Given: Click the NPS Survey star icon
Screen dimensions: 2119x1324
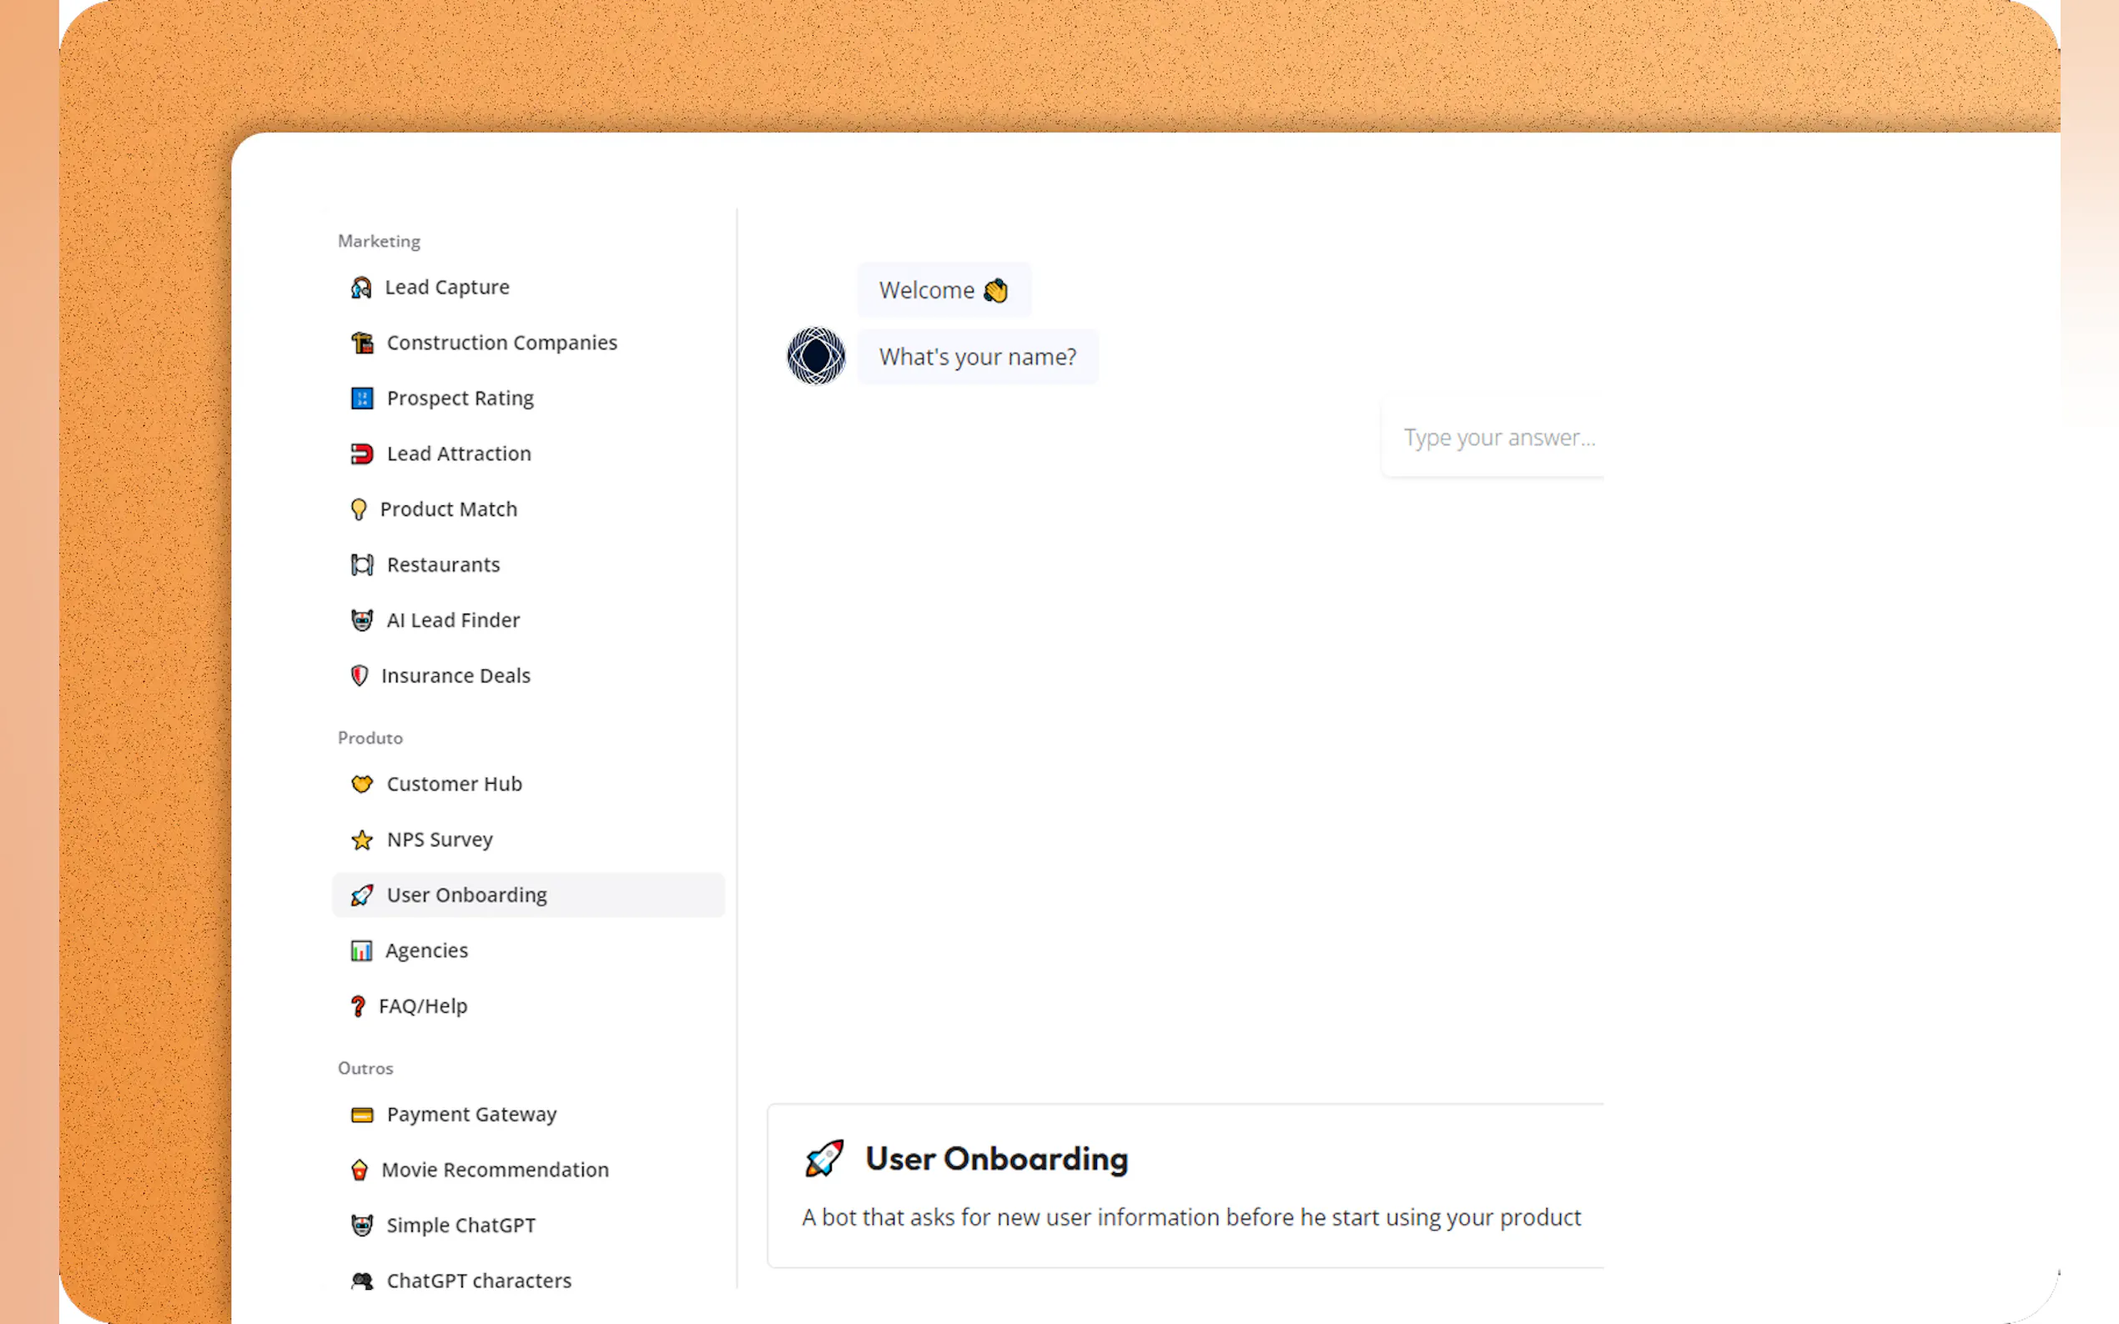Looking at the screenshot, I should click(362, 840).
